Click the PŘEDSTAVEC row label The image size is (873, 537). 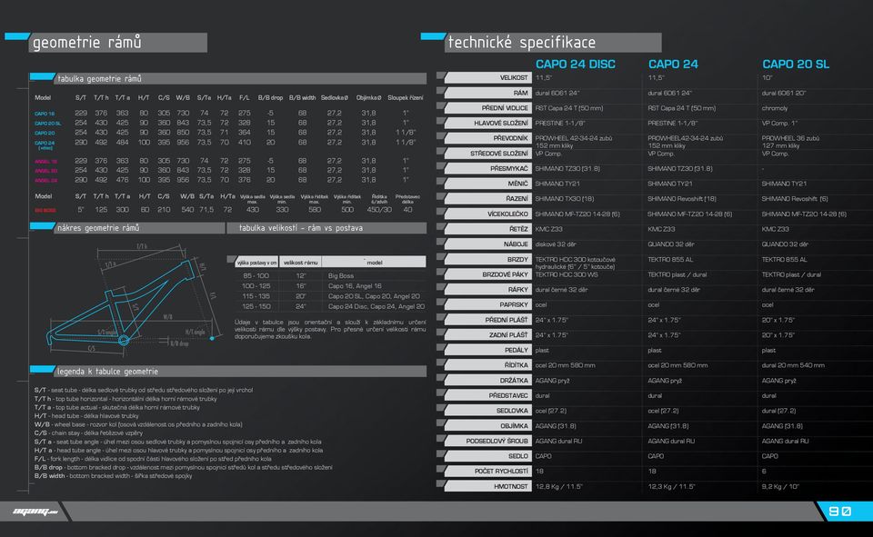click(x=487, y=395)
